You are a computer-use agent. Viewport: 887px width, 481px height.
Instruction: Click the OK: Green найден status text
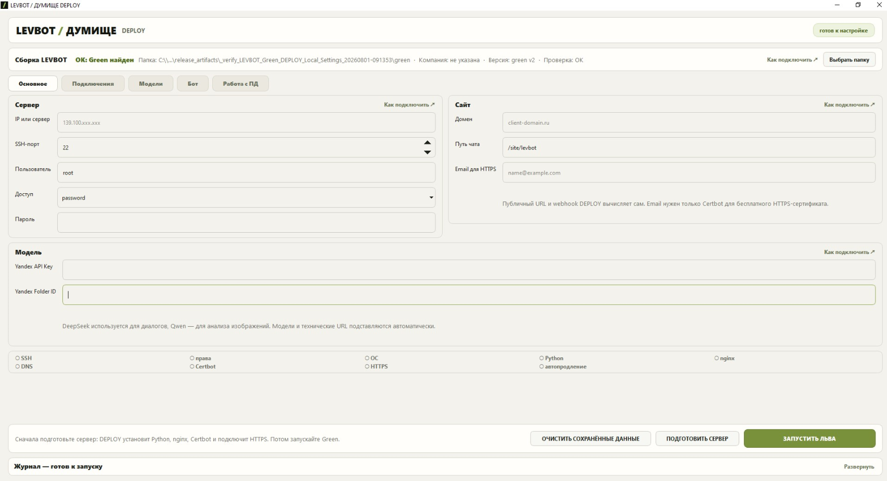pos(105,60)
